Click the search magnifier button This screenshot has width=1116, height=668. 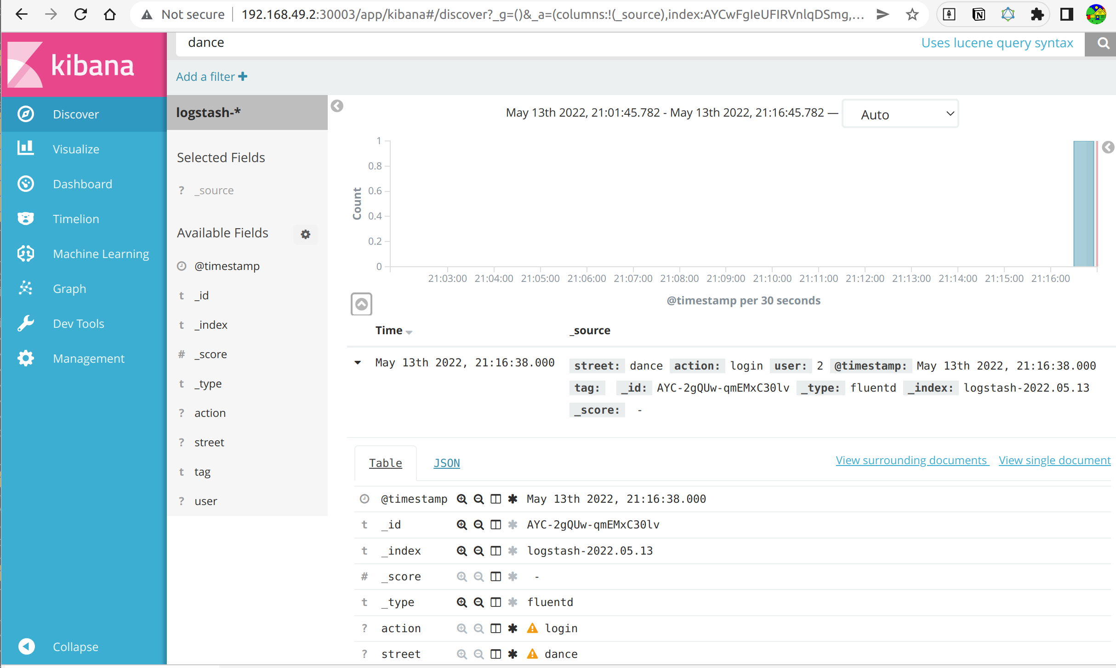point(1103,44)
